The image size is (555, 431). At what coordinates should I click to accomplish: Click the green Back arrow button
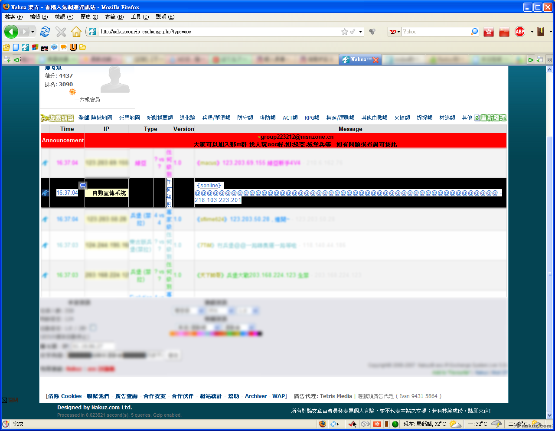point(11,32)
